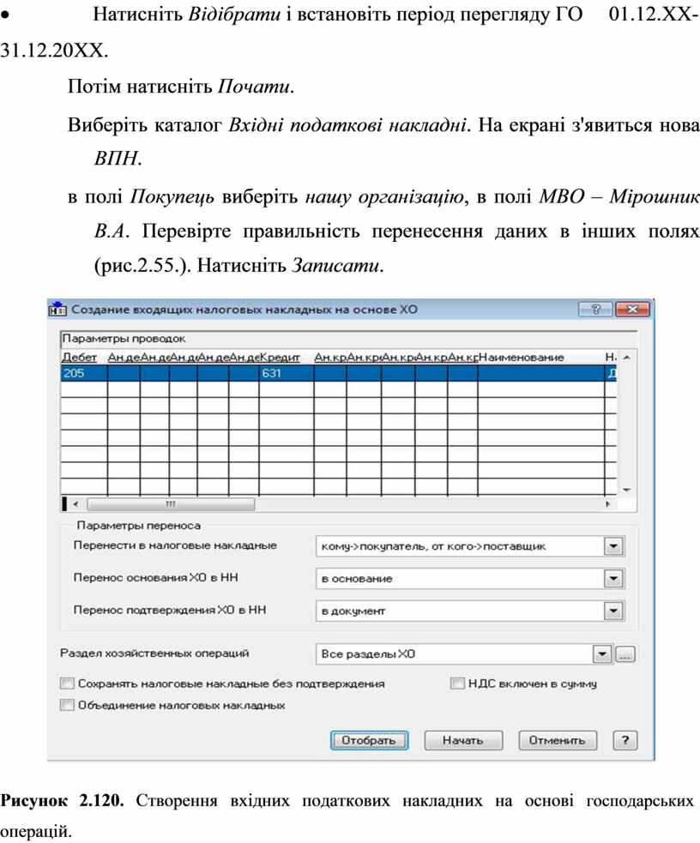Select the debit cell with value 205

coord(84,373)
